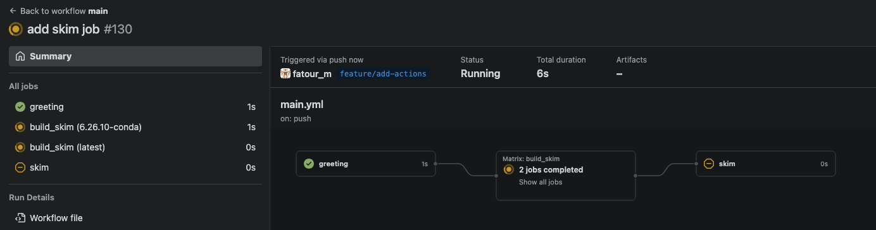The width and height of the screenshot is (876, 230).
Task: Open fatour_m user profile
Action: [312, 74]
